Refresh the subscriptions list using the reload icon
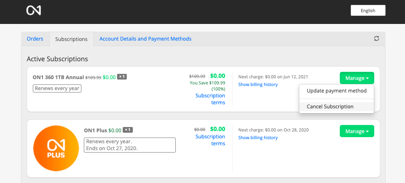 point(377,39)
